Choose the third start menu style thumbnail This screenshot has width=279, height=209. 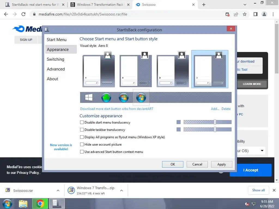(x=173, y=69)
